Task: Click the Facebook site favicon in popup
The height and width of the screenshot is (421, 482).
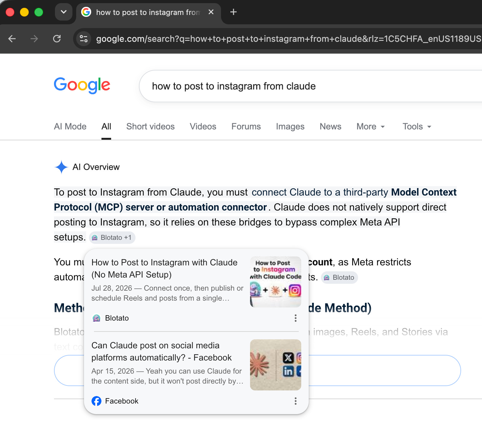Action: (96, 401)
